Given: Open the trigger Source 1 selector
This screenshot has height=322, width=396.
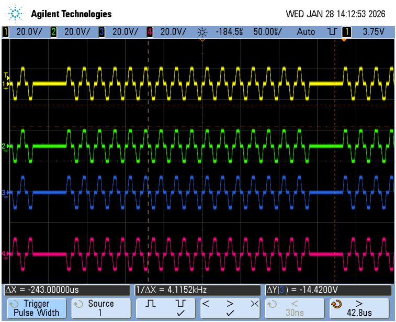Looking at the screenshot, I should pos(100,308).
